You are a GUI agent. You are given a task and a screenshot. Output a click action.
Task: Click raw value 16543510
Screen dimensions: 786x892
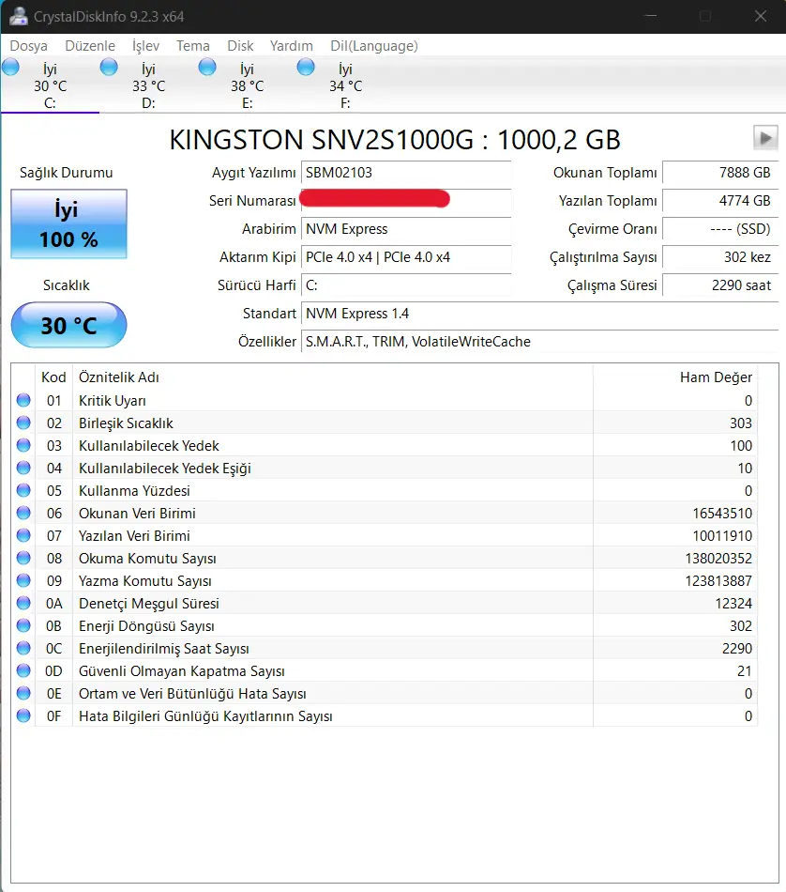(722, 513)
